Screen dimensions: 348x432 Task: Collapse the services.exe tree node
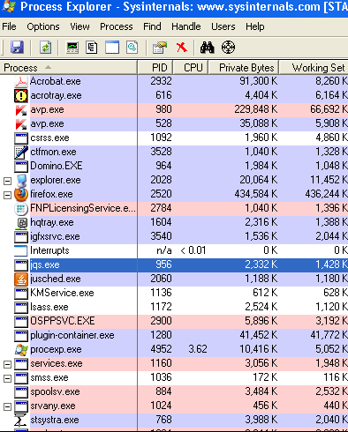(7, 364)
